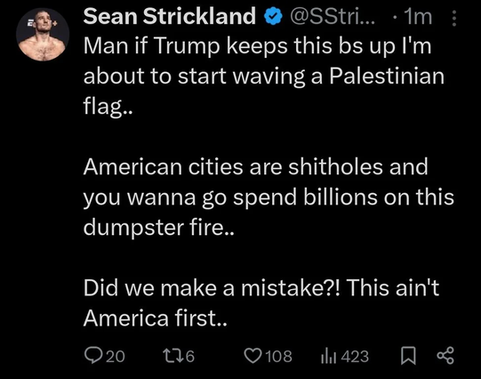Click the Sean Strickland display name
Image resolution: width=481 pixels, height=379 pixels.
tap(169, 16)
